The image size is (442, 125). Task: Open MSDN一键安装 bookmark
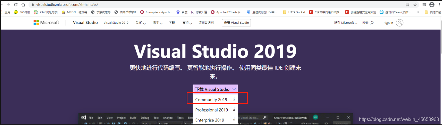(74, 12)
